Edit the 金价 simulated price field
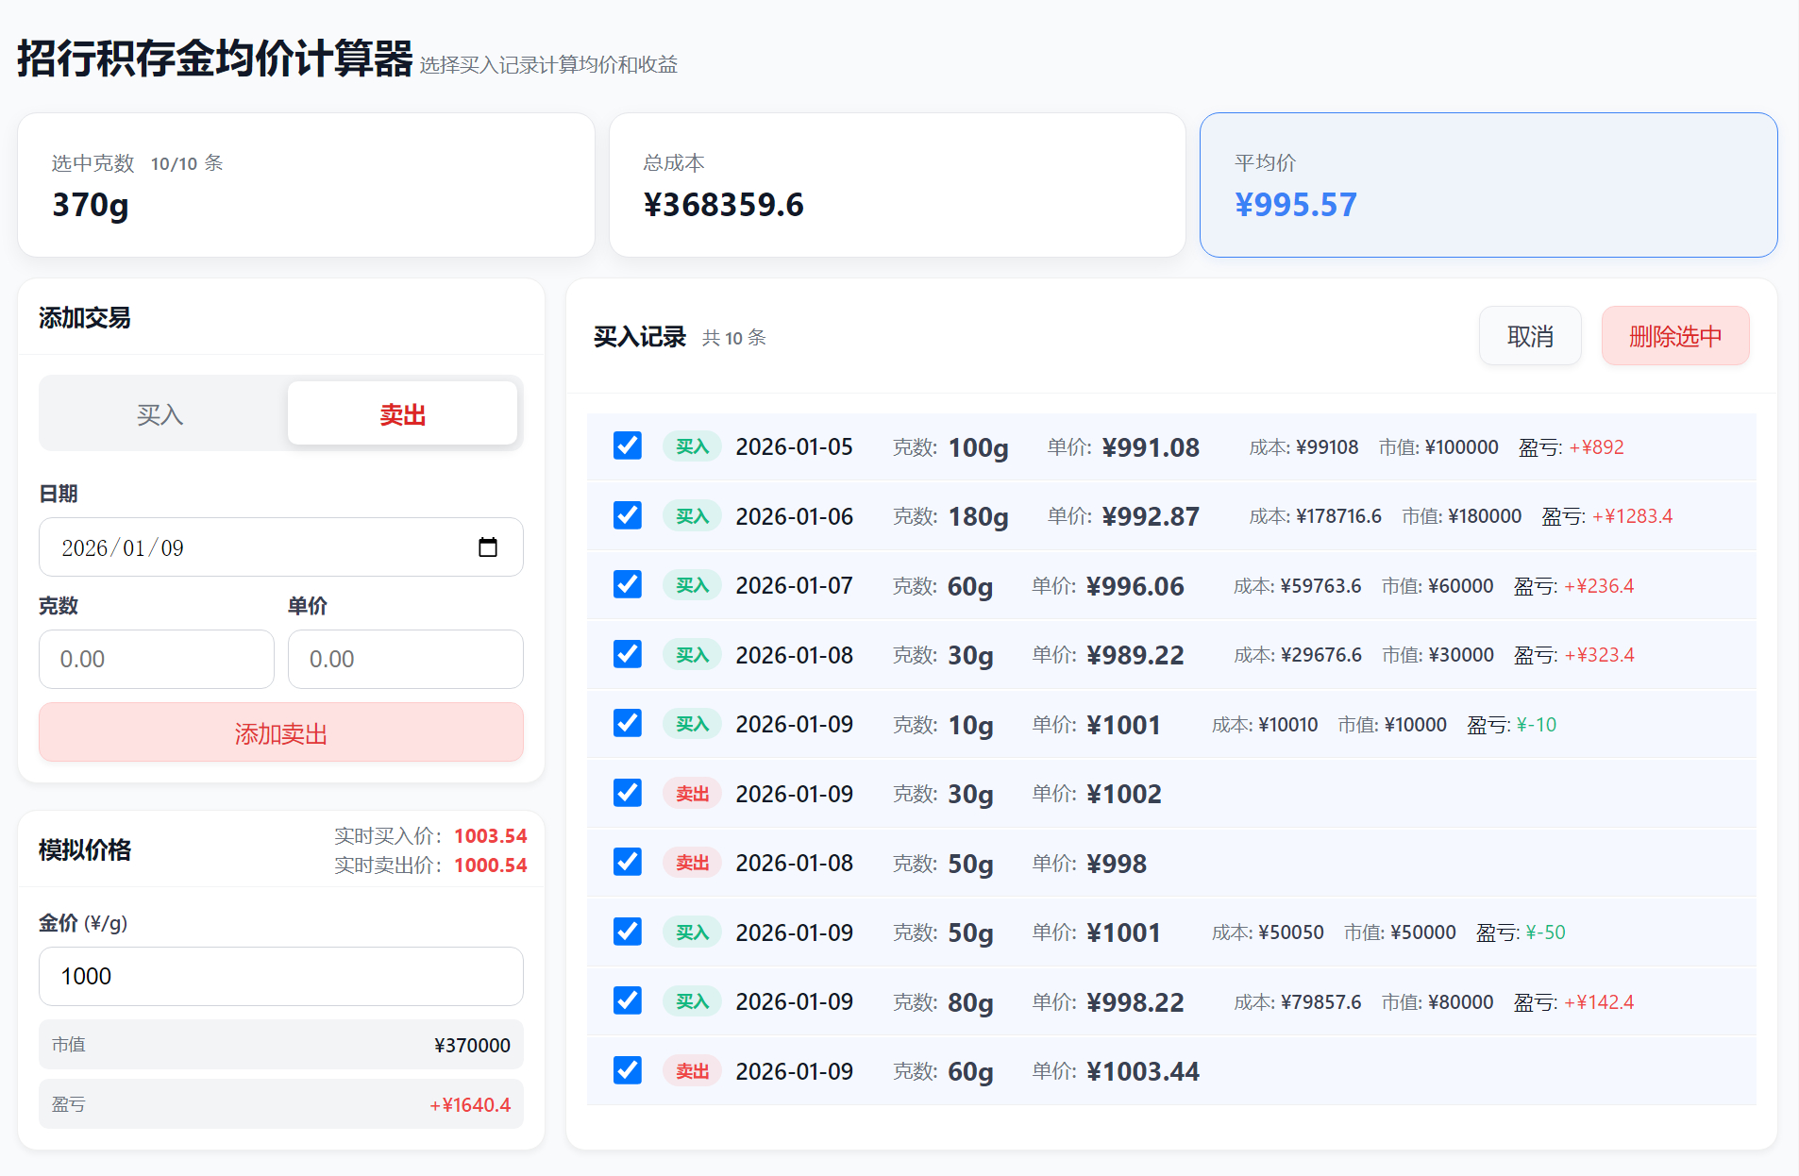The image size is (1799, 1176). 280,976
